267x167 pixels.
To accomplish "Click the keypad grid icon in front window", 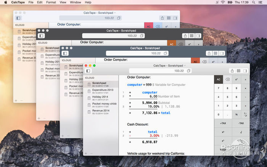I will point(238,71).
